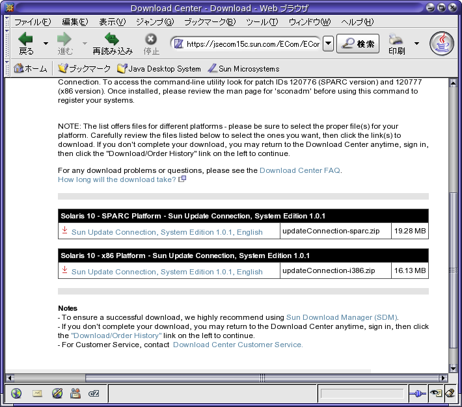Click the SPARC platform red download arrow icon
Screen dimensions: 462x407
coord(64,230)
